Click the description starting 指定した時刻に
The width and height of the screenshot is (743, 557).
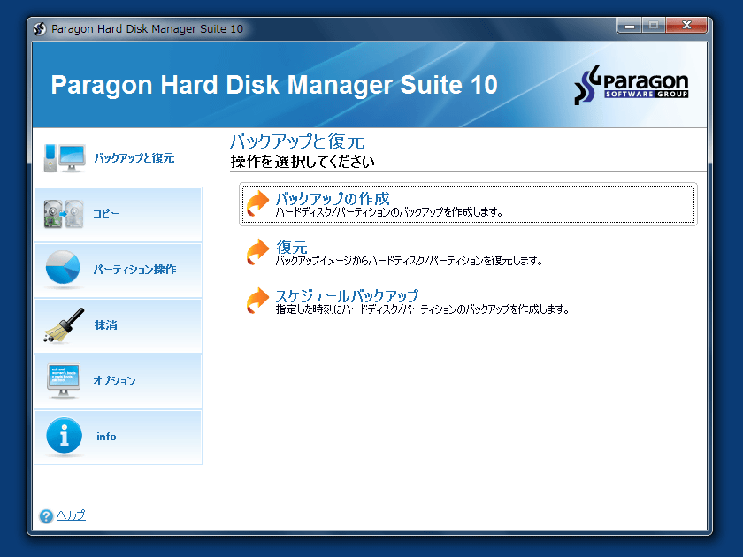pyautogui.click(x=422, y=309)
